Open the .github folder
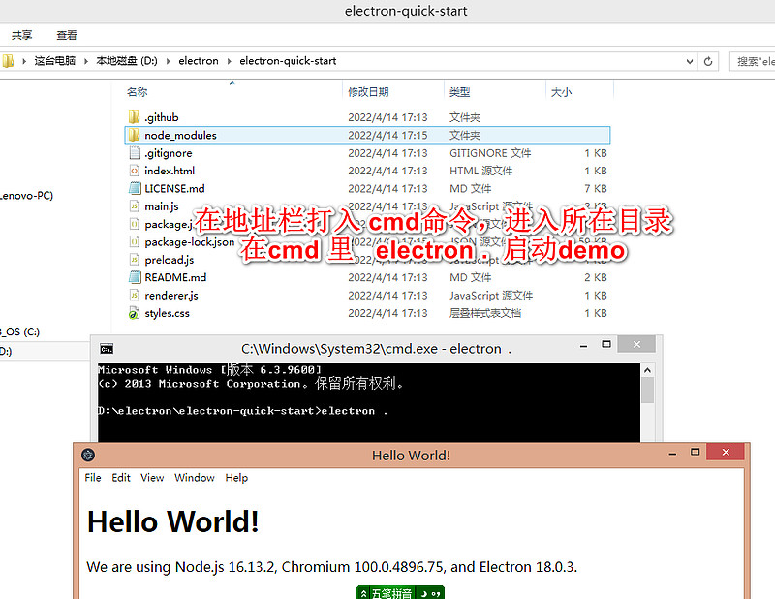775x599 pixels. [164, 117]
